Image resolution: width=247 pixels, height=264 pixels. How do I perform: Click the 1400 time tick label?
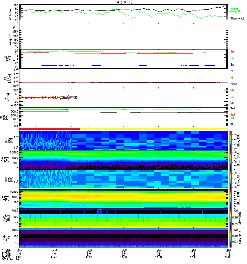19,257
